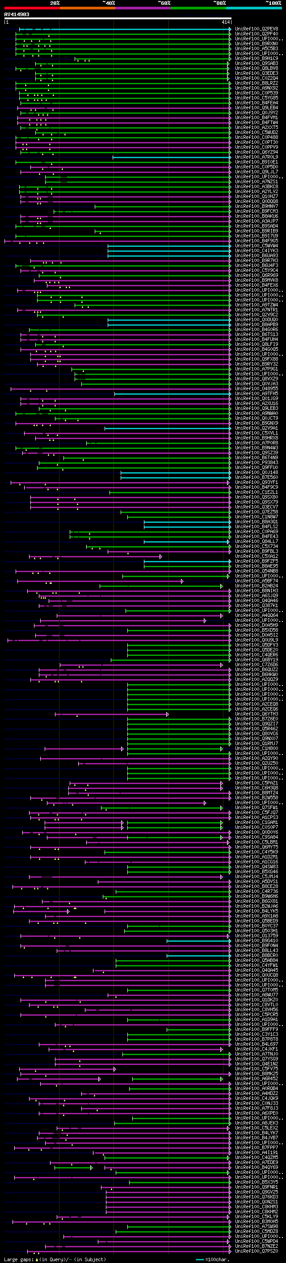286x1263 pixels.
Task: Select hit label UniRef100_B9I0E1
Action: (x=256, y=162)
